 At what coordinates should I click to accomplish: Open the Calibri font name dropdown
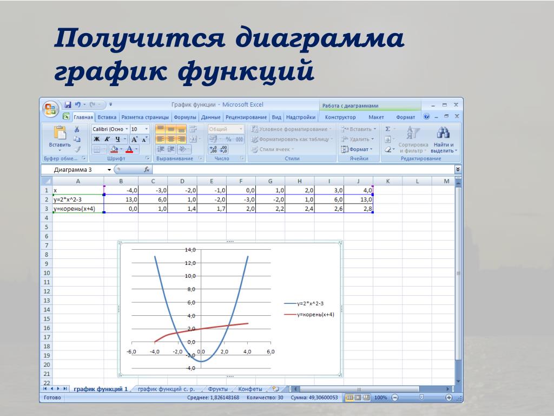127,129
